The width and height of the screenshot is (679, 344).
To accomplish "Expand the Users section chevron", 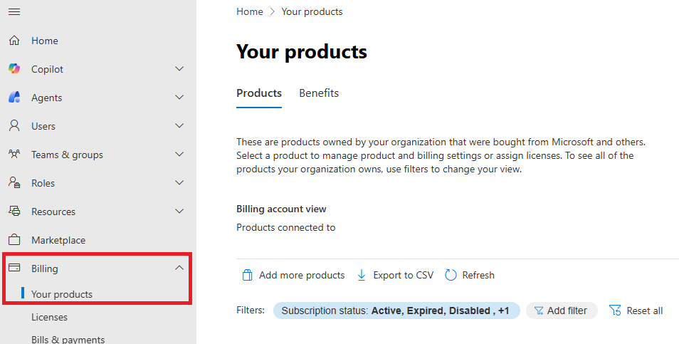I will [179, 126].
